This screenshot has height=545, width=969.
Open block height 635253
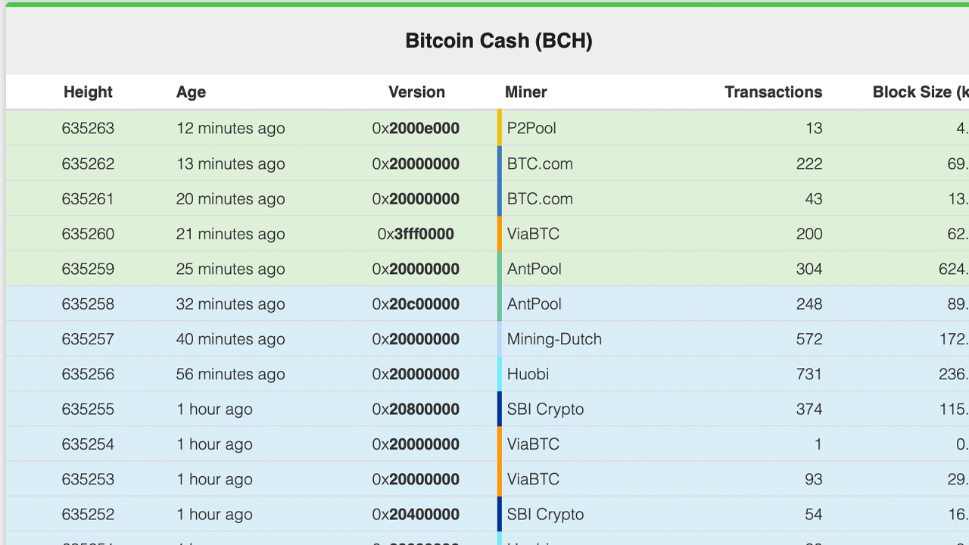click(88, 479)
